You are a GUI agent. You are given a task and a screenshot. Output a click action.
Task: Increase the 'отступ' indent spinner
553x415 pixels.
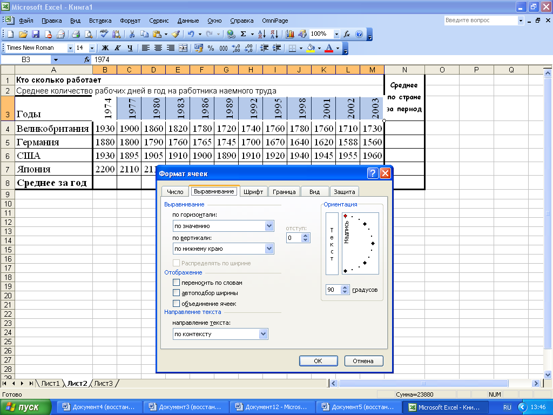306,236
